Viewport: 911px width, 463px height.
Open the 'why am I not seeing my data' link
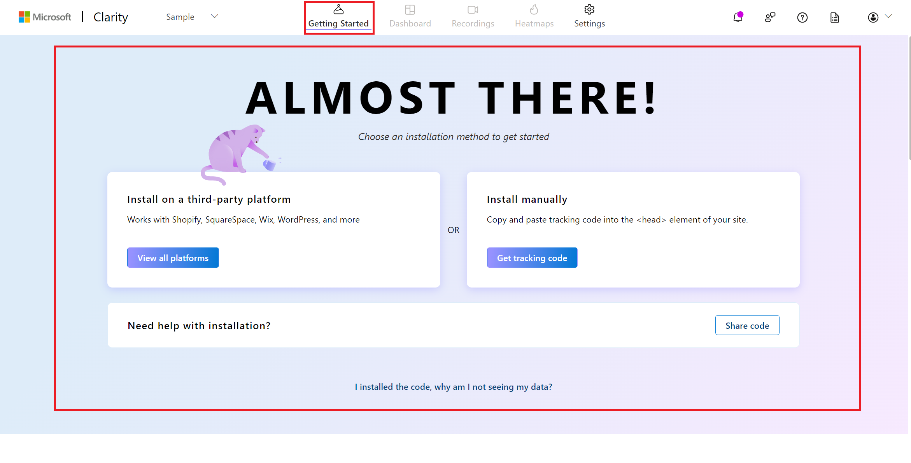tap(454, 387)
